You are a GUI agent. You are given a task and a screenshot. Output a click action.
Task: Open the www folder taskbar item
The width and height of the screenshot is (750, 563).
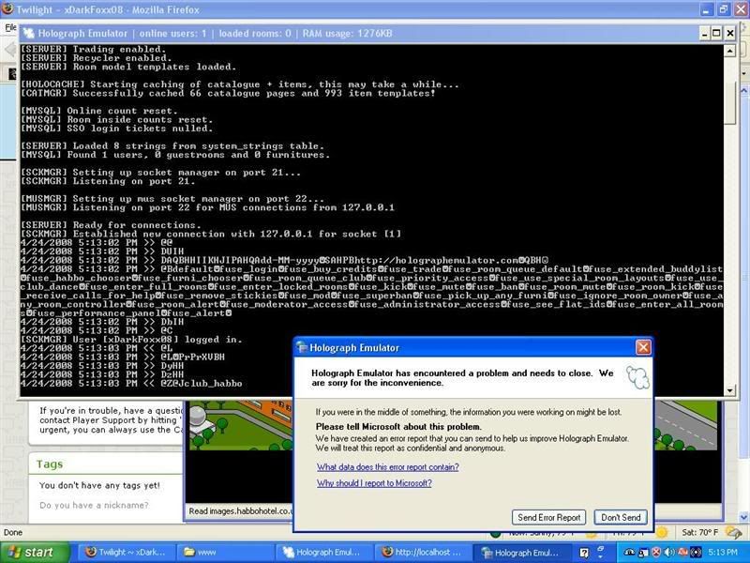coord(225,552)
